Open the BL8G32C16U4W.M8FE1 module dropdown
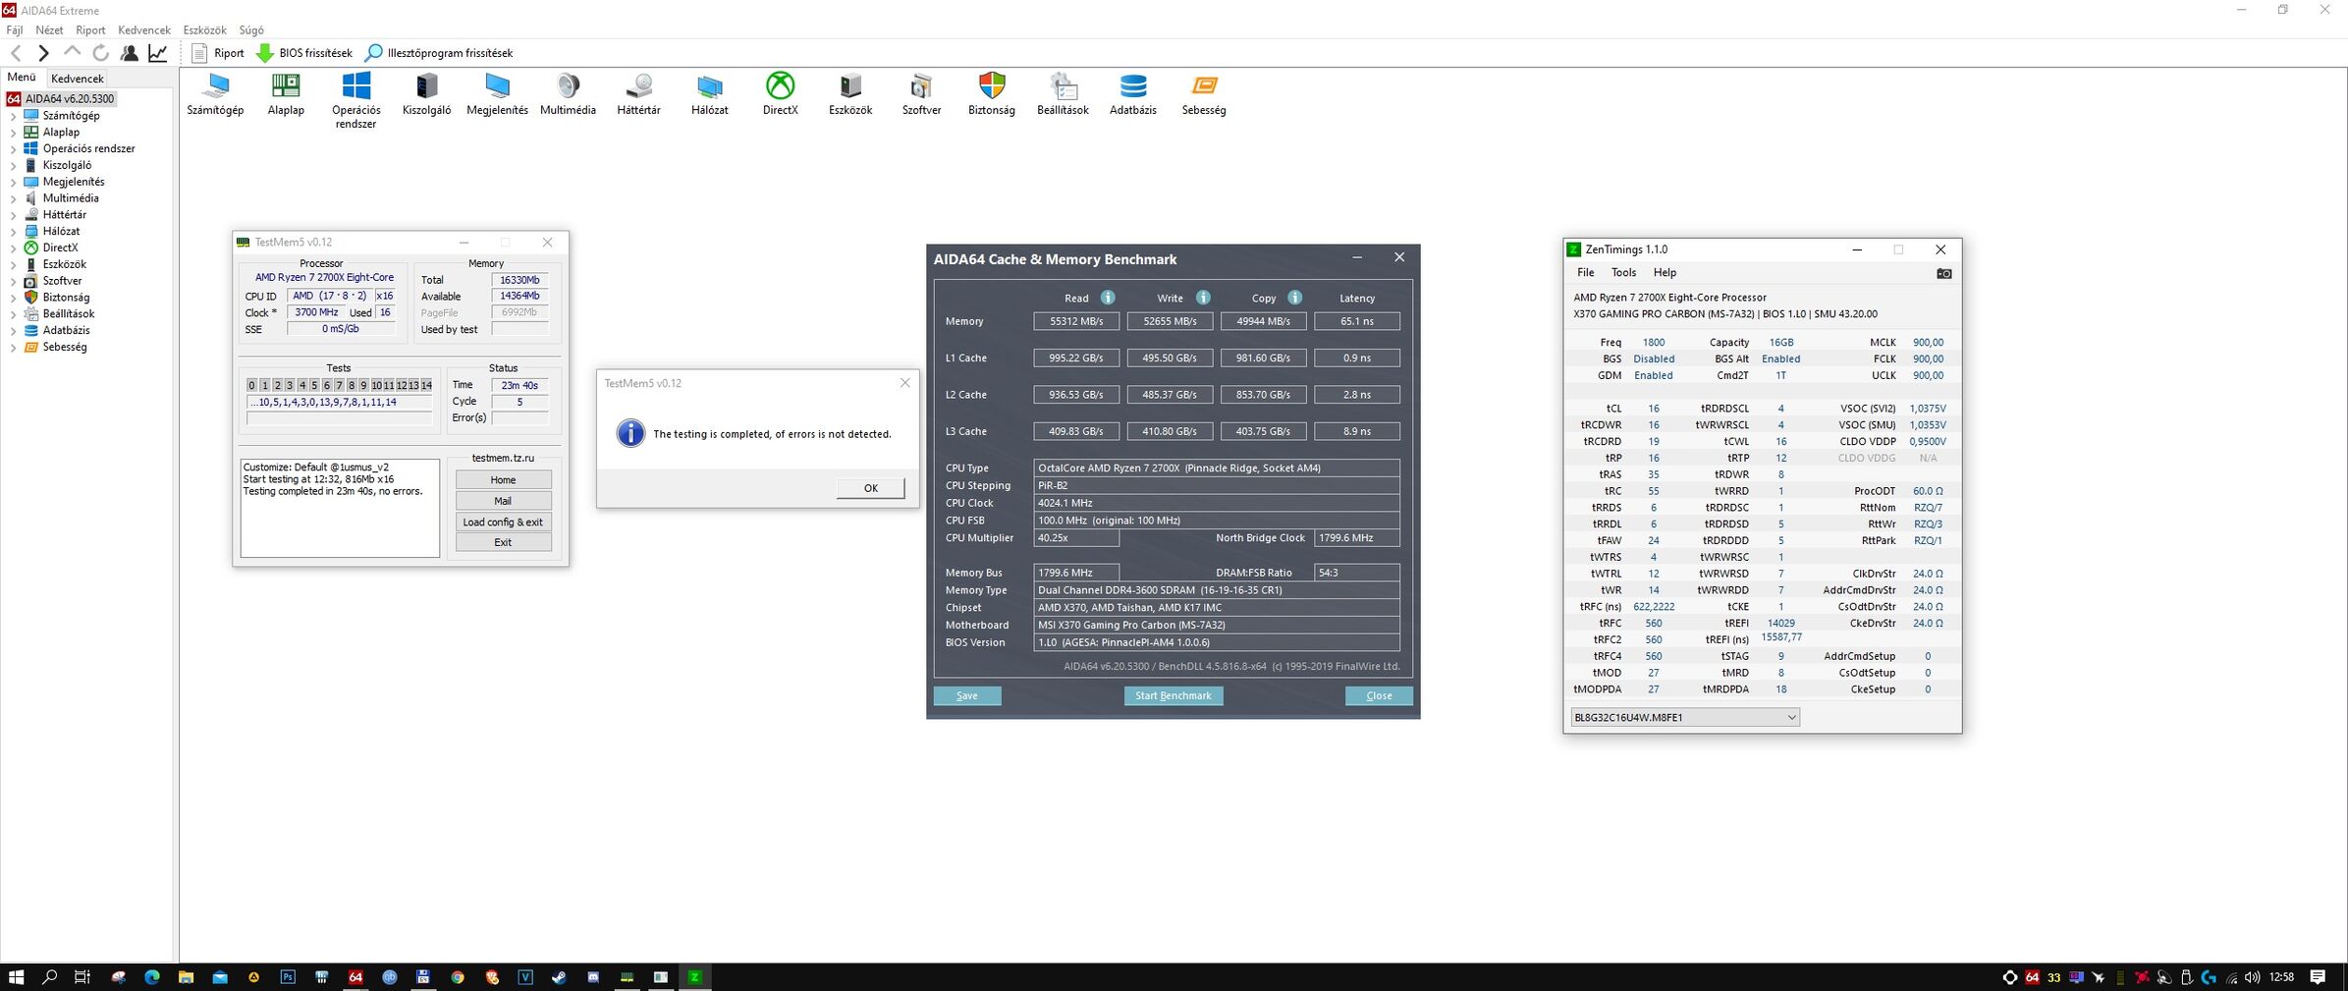Image resolution: width=2348 pixels, height=991 pixels. (x=1684, y=717)
